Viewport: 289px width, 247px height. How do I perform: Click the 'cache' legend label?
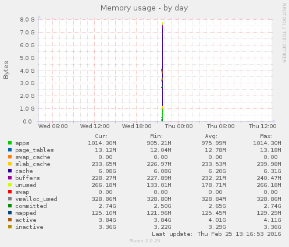coord(24,171)
